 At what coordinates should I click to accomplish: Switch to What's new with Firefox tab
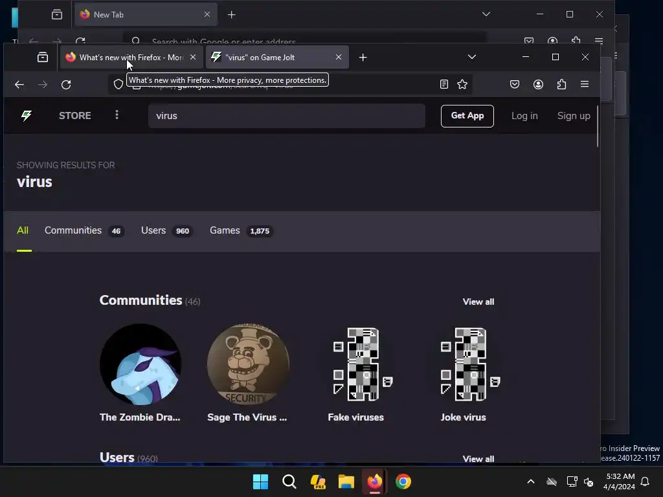(x=131, y=57)
